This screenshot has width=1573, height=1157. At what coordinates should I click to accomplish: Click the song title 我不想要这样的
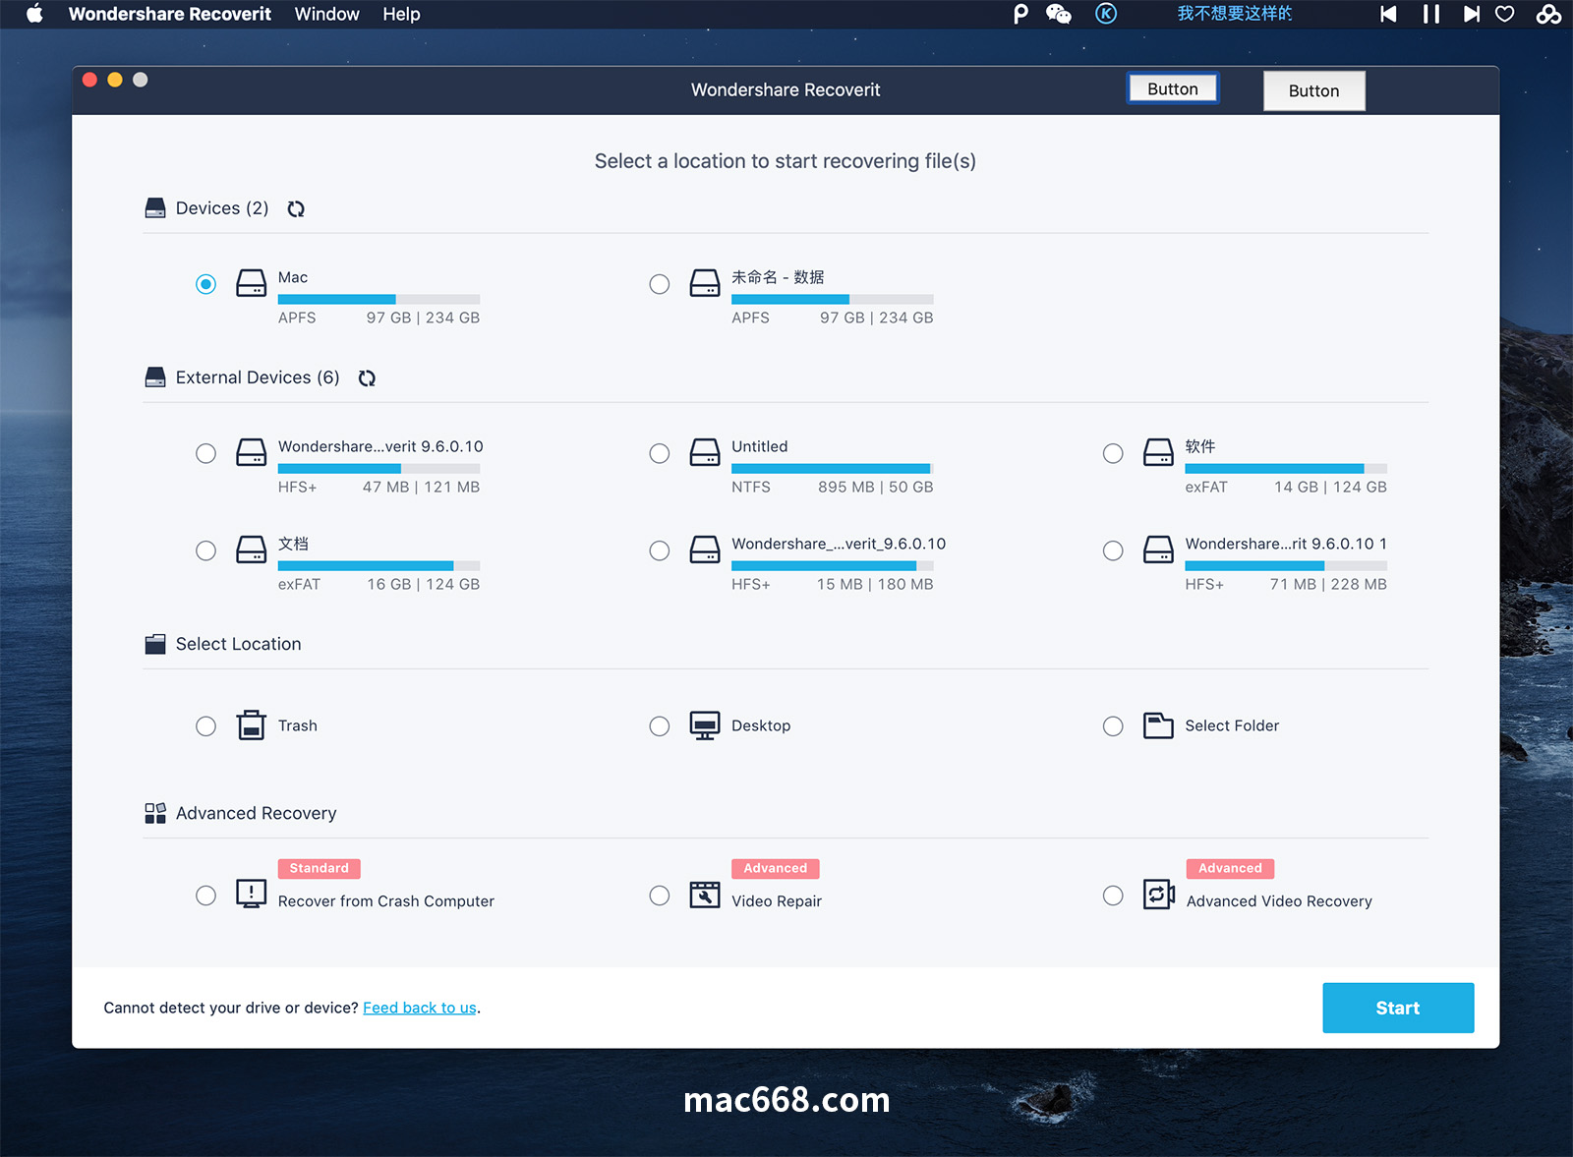[x=1235, y=14]
